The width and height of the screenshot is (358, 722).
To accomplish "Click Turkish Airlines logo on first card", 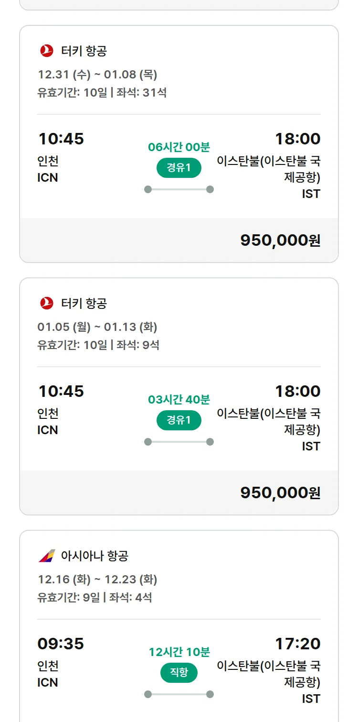I will [47, 51].
